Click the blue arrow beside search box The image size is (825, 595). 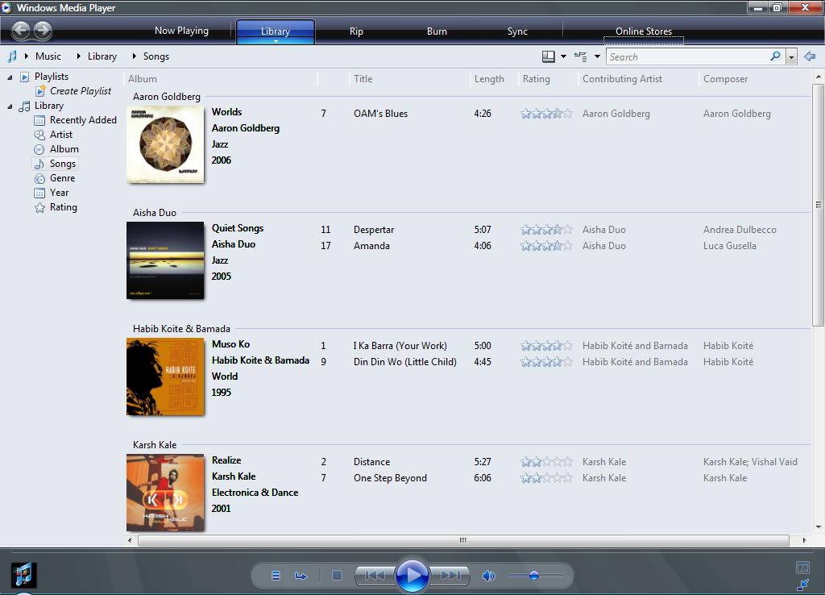tap(810, 56)
